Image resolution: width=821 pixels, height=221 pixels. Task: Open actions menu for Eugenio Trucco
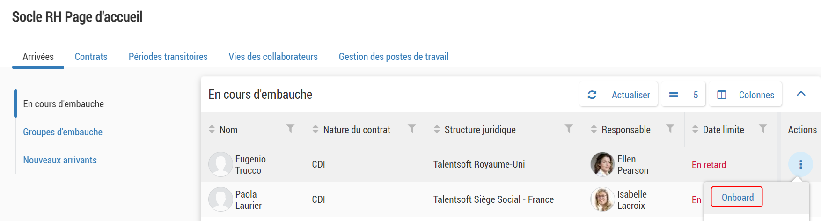801,164
